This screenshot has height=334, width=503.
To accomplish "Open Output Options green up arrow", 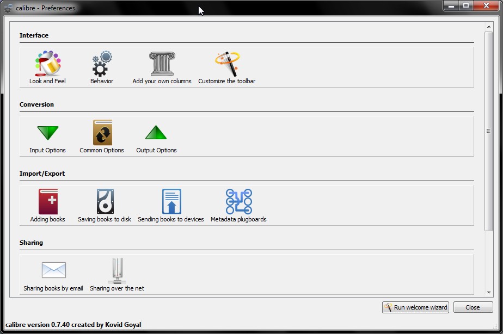I will 156,132.
